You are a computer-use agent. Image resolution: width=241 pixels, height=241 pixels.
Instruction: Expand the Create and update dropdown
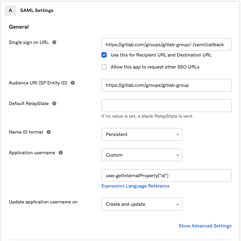click(x=142, y=204)
